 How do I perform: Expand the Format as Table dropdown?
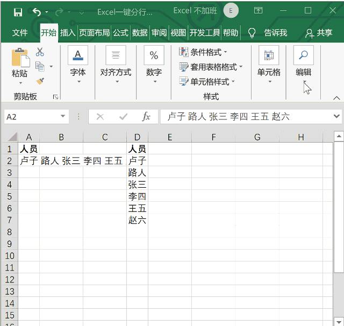click(211, 67)
